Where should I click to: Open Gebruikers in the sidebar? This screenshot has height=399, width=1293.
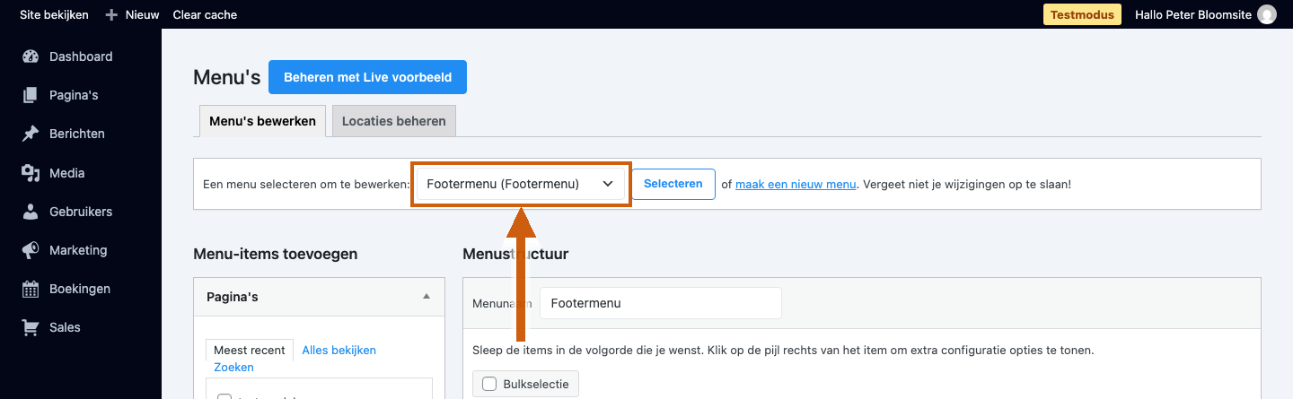coord(81,212)
